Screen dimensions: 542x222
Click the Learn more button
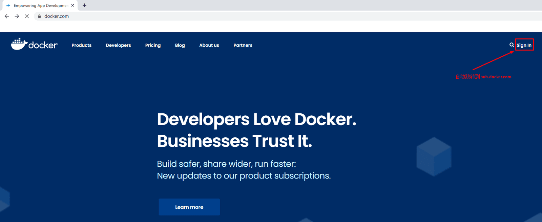click(x=189, y=207)
